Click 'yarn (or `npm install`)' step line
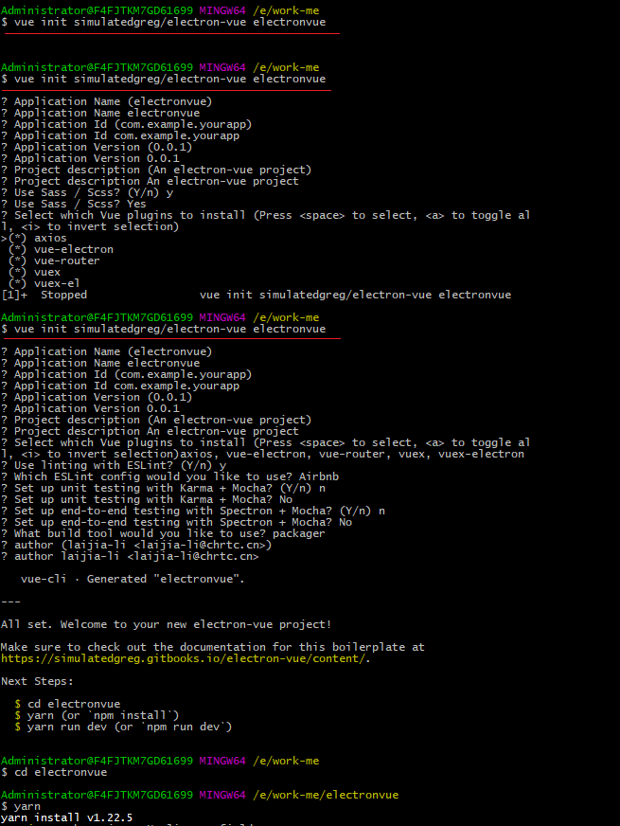Screen dimensions: 620x826 click(x=97, y=715)
